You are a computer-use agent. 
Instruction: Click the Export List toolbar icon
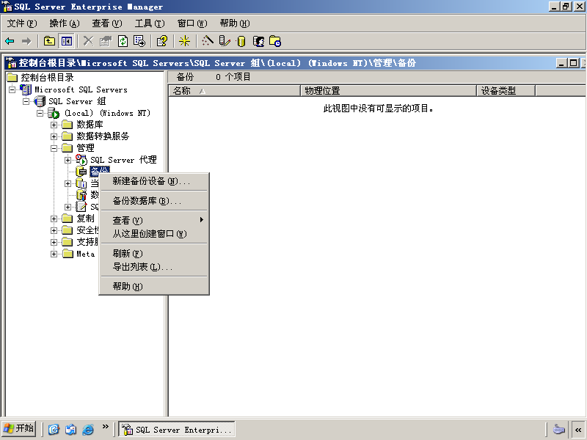tap(139, 41)
